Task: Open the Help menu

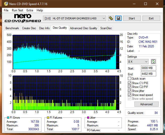Action: [x=40, y=10]
